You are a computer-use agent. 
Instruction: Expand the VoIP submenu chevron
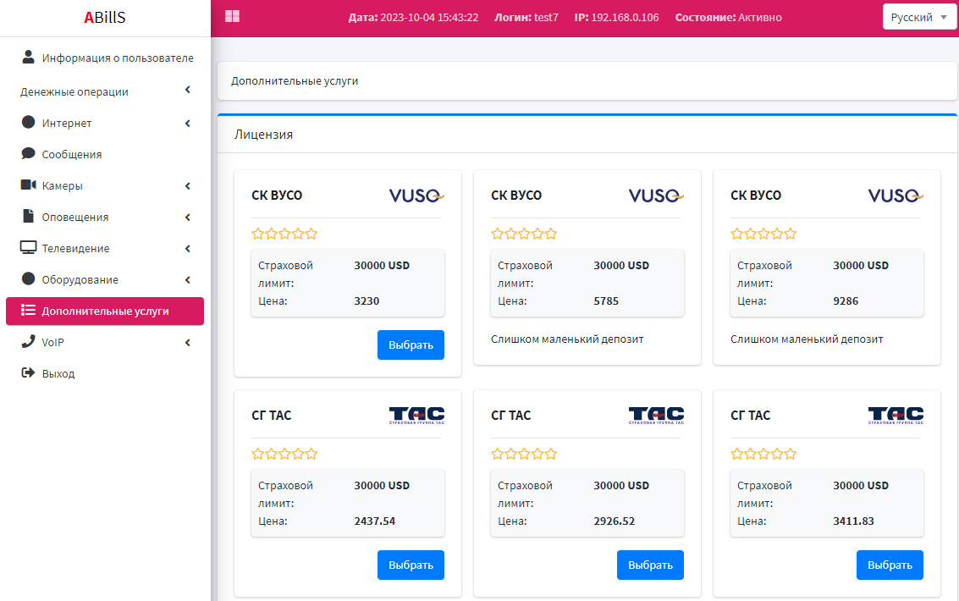coord(188,342)
